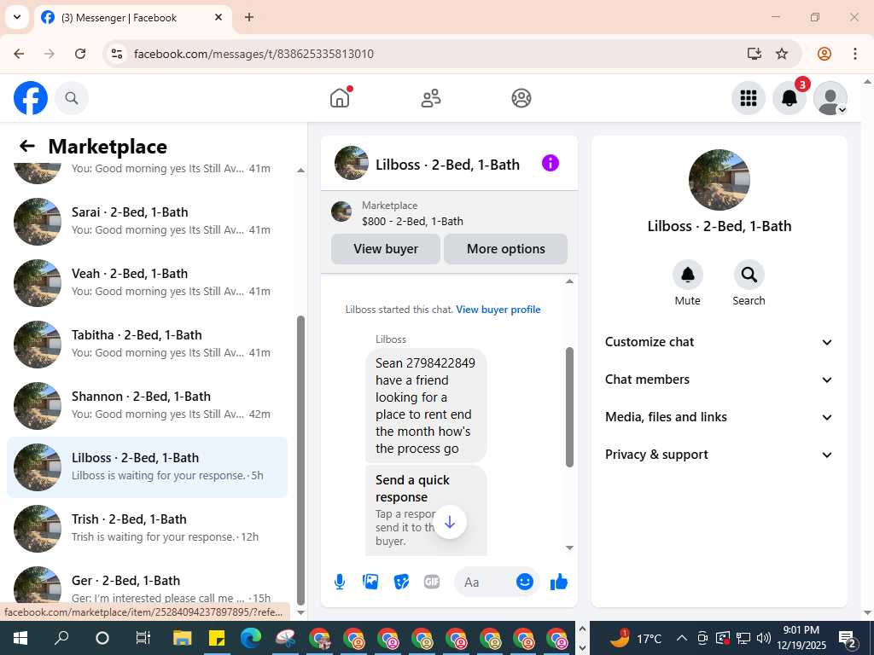Screen dimensions: 874x655
Task: Open the Veah 2-Bed, 1-Bath conversation
Action: 147,283
